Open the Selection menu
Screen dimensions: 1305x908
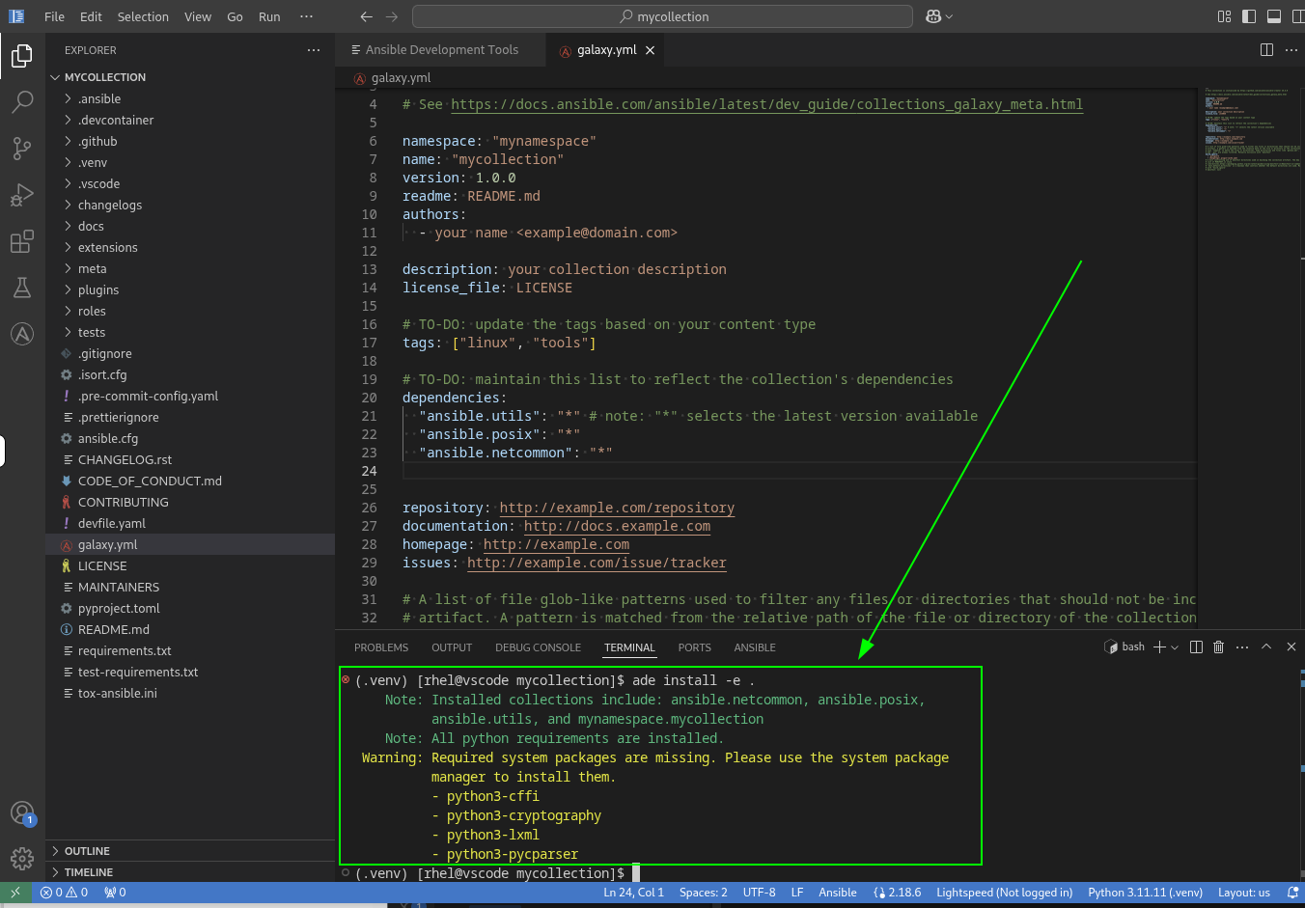pos(143,16)
